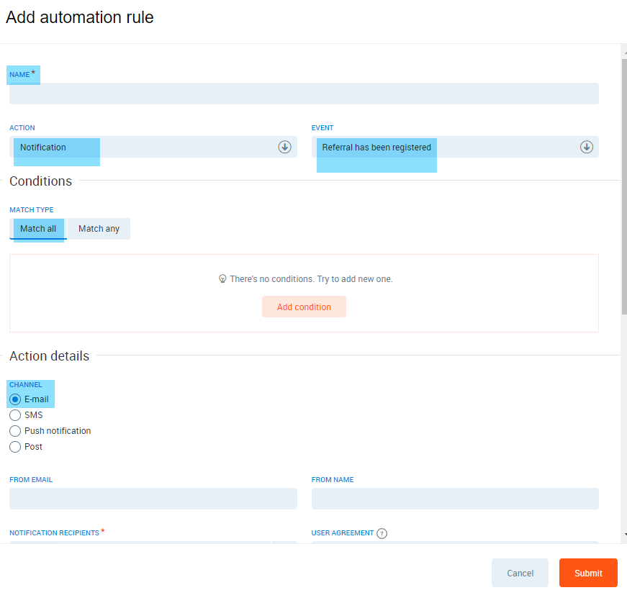Click the From Email input field

click(x=153, y=499)
